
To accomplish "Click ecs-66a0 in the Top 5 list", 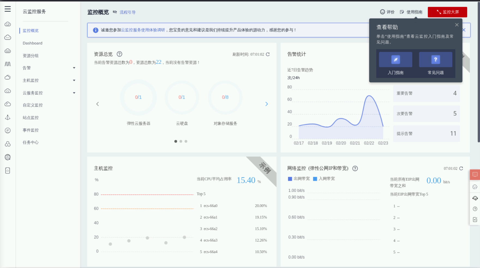I will pyautogui.click(x=210, y=206).
